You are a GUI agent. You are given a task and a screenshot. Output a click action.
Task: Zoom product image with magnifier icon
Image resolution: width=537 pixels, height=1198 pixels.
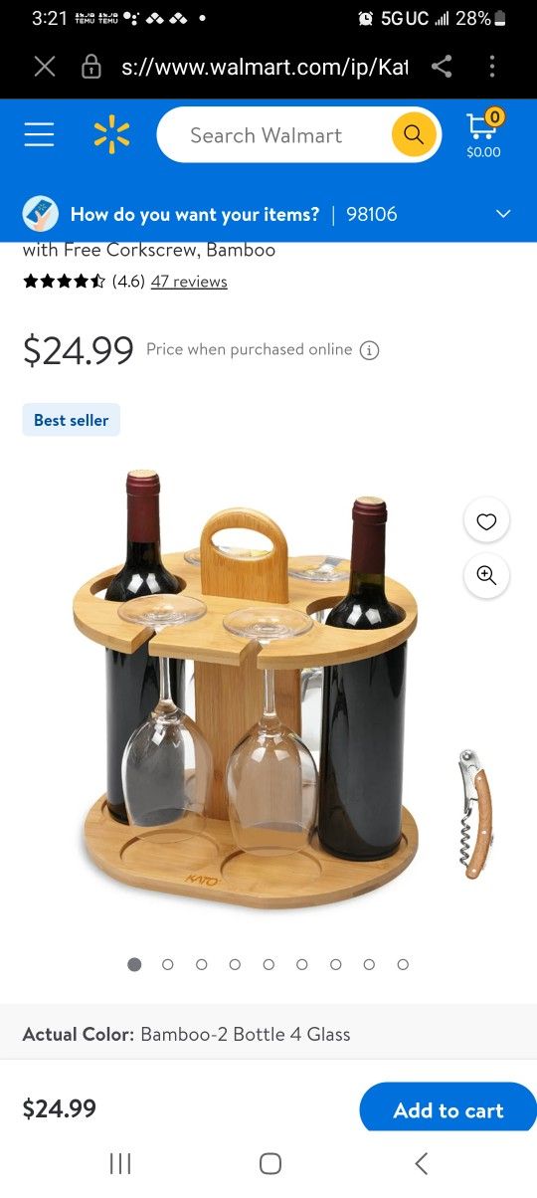[486, 575]
